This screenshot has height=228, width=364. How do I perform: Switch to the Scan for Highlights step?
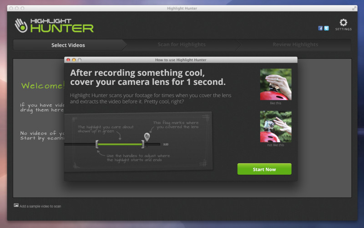(x=182, y=44)
